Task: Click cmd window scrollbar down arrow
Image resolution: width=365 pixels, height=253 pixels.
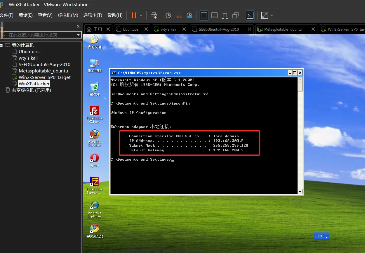Action: (x=300, y=192)
